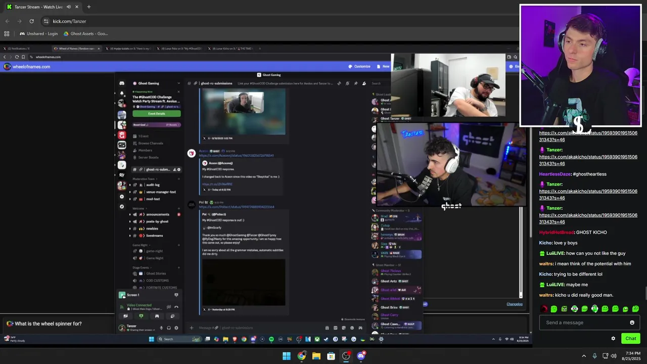
Task: Switch to PsyQo Galaks on X tab
Action: pyautogui.click(x=127, y=49)
